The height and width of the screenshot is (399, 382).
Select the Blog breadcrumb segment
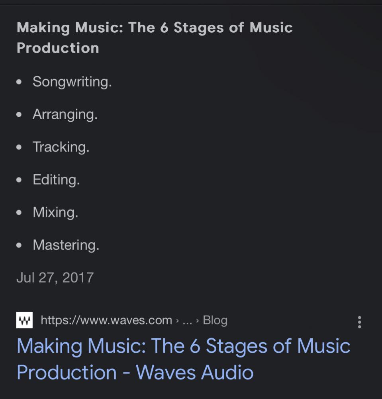tap(215, 320)
